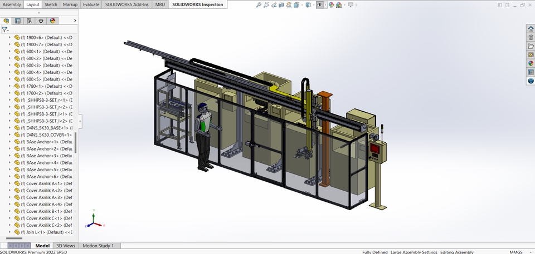
Task: Open the DisplayManager color ball tab
Action: [52, 21]
